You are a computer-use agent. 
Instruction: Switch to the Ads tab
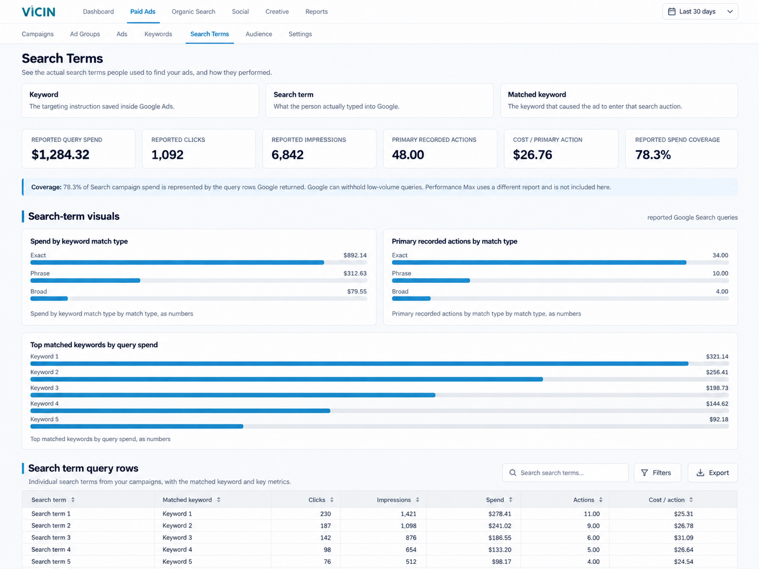coord(122,34)
